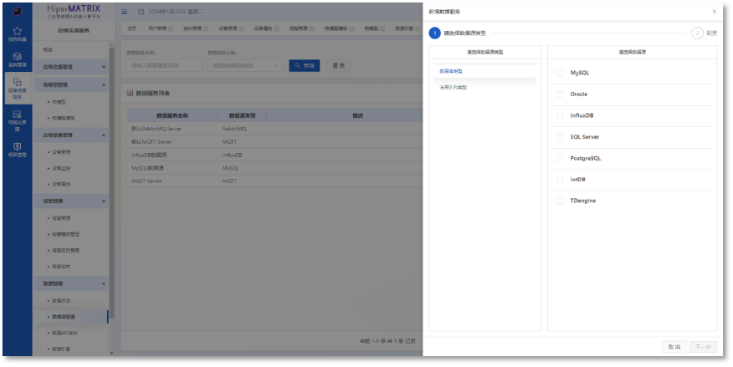Switch to the 物模型模板 tab

pos(336,28)
